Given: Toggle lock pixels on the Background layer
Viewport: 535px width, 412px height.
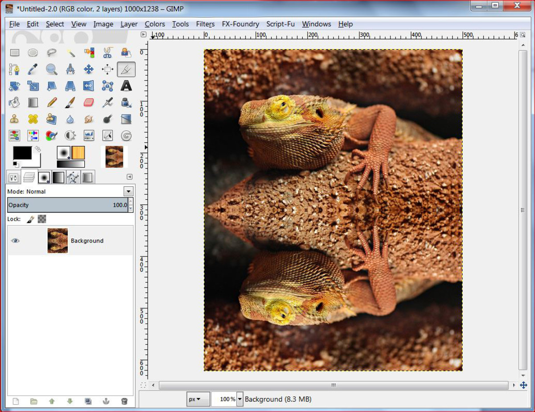Looking at the screenshot, I should [x=30, y=218].
